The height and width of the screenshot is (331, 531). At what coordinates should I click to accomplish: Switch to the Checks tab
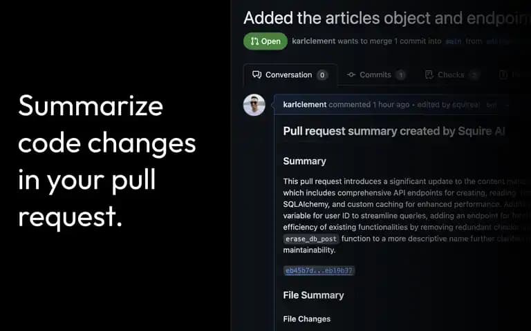click(451, 74)
